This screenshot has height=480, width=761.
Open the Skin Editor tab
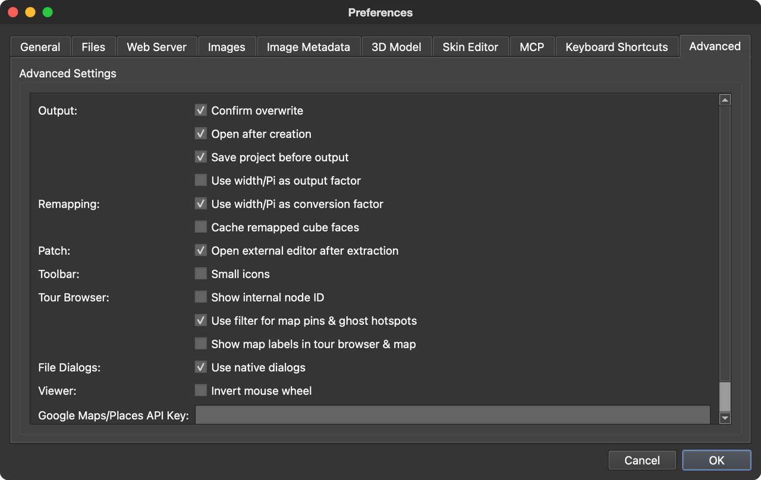[x=470, y=47]
